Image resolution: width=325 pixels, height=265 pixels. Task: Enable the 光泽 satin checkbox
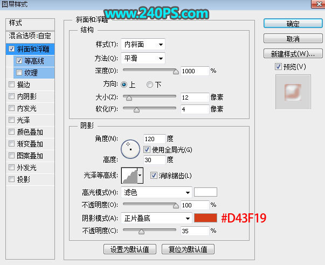pos(12,120)
